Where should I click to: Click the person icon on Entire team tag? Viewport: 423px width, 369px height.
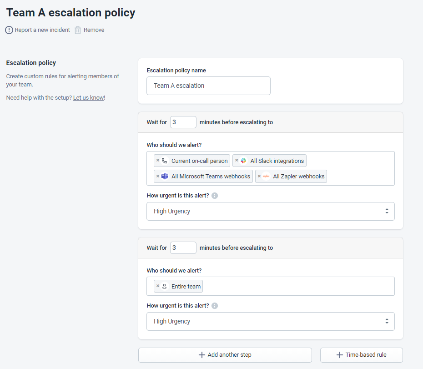point(165,286)
